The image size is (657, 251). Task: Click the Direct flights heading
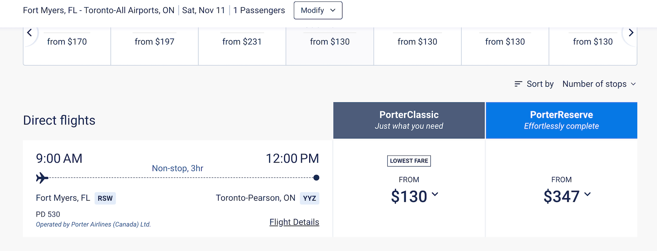(59, 120)
